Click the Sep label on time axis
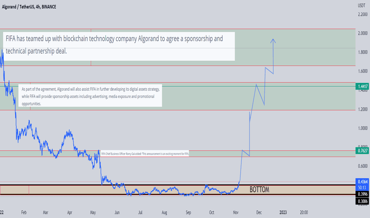The width and height of the screenshot is (370, 218). (x=188, y=212)
